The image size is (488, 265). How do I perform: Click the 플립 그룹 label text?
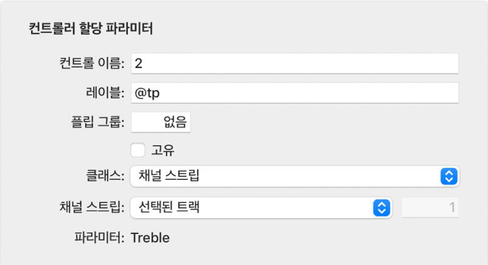click(x=97, y=122)
